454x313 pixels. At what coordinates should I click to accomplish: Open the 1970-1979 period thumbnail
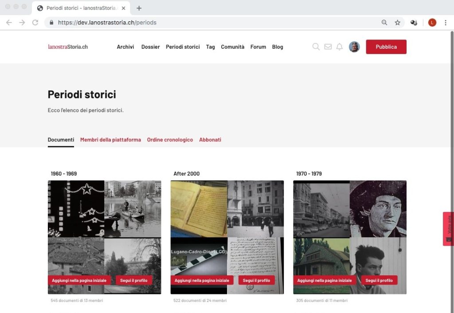coord(350,222)
